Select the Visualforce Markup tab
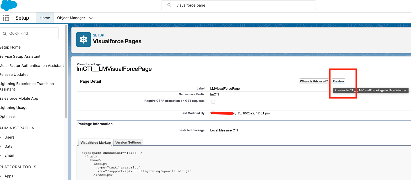Image resolution: width=411 pixels, height=180 pixels. coord(95,142)
